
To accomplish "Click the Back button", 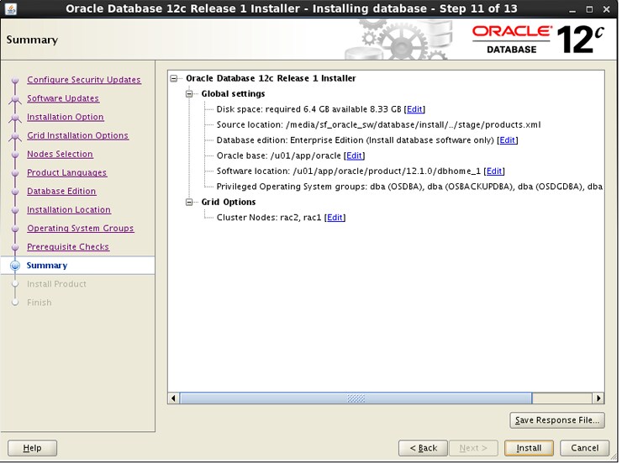I will pos(423,449).
